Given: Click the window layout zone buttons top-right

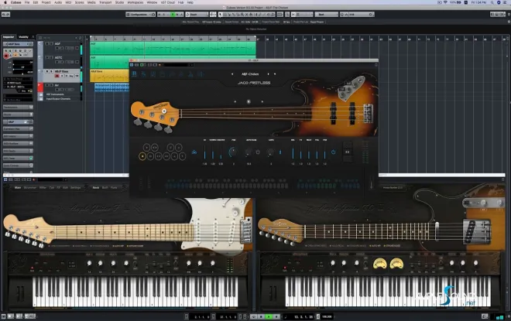Looking at the screenshot, I should 499,15.
